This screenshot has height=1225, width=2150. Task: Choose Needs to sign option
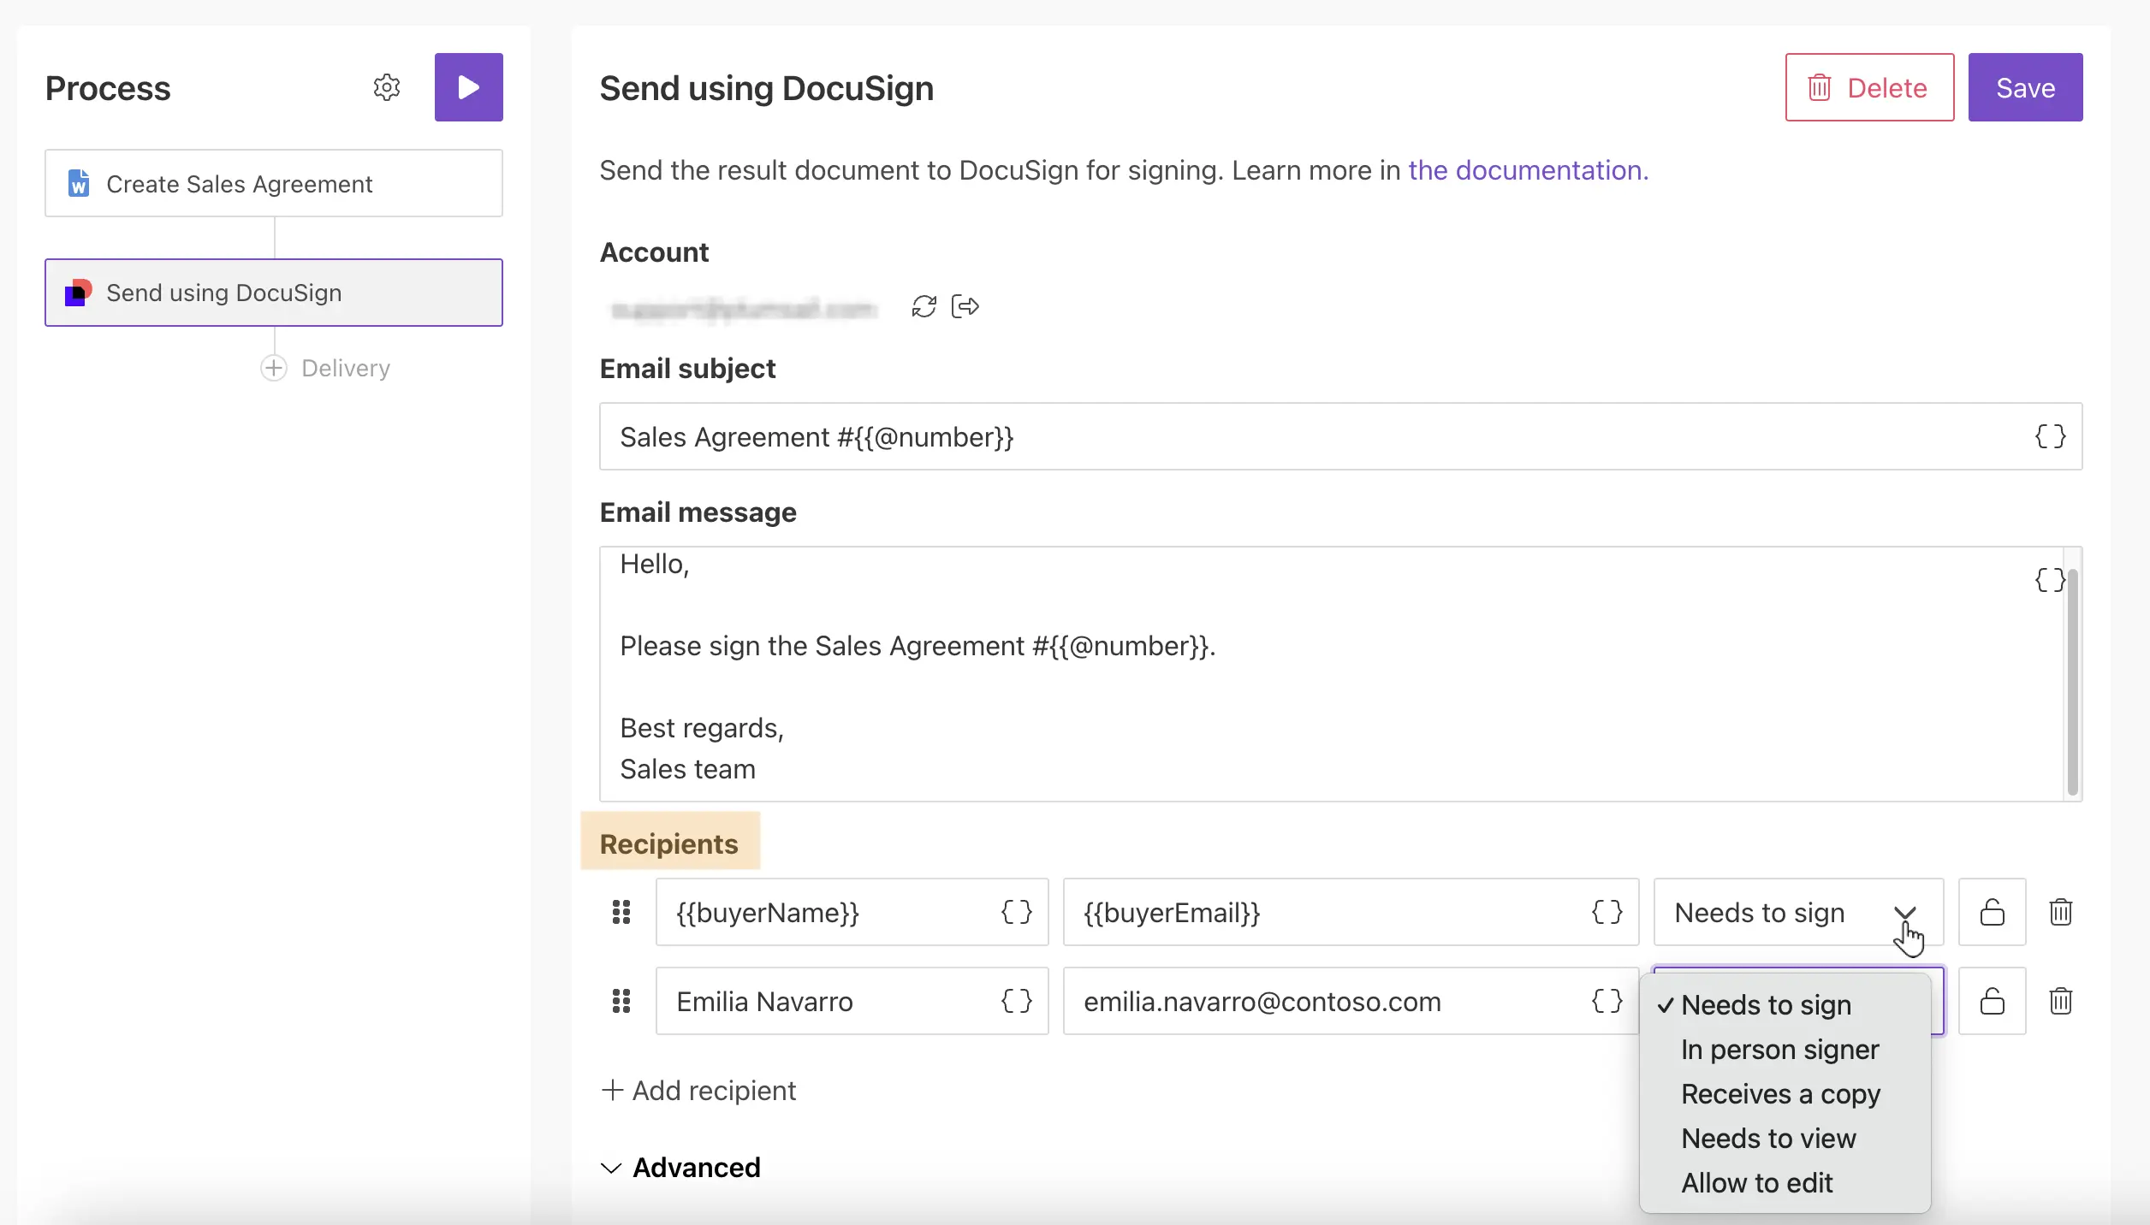pos(1785,1005)
